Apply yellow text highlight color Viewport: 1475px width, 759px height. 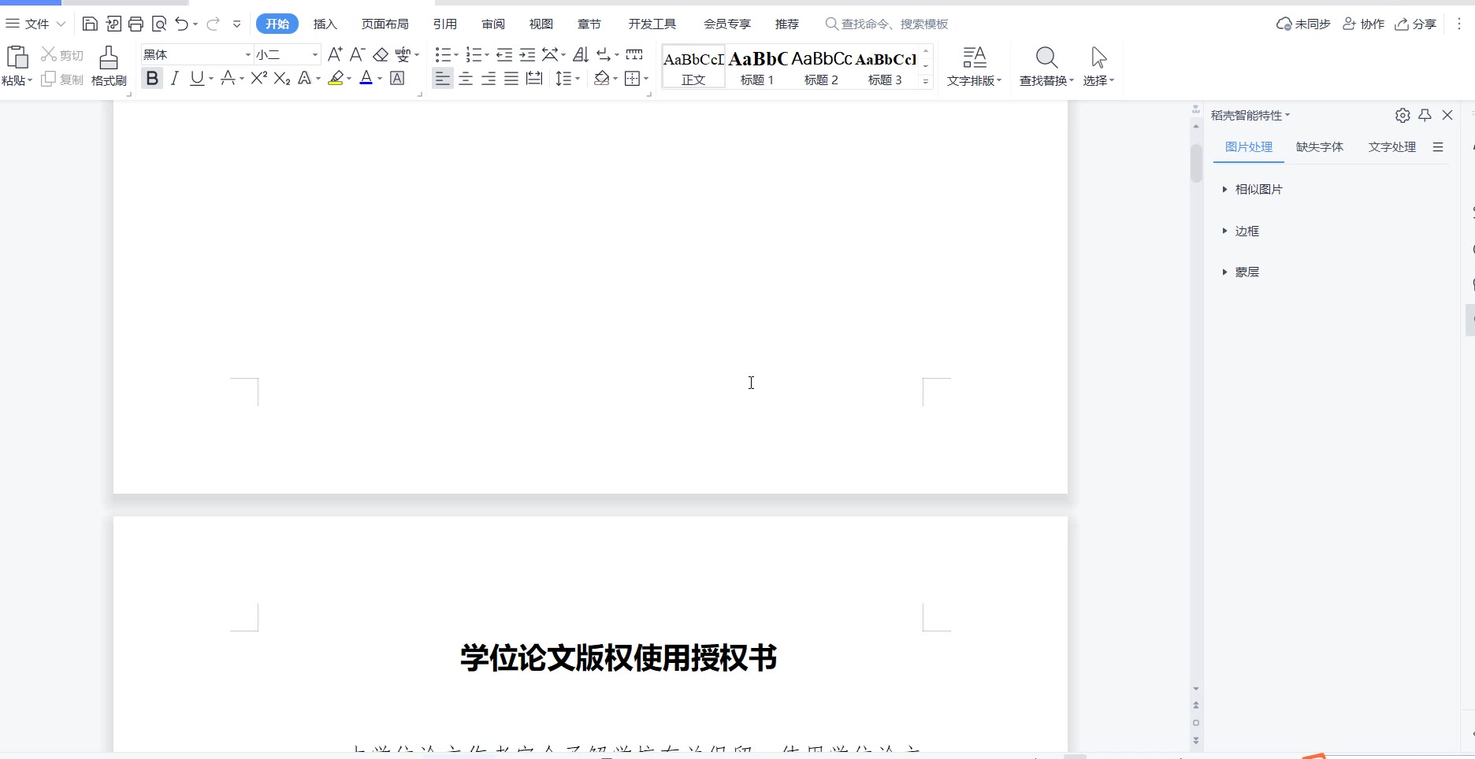336,78
